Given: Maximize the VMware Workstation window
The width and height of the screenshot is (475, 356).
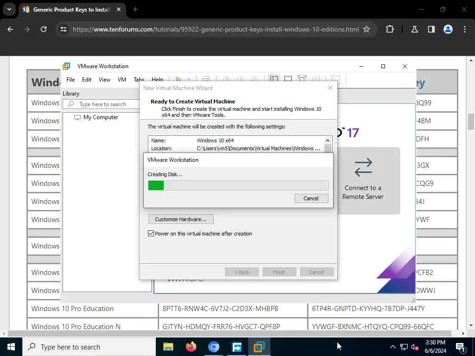Looking at the screenshot, I should point(383,66).
